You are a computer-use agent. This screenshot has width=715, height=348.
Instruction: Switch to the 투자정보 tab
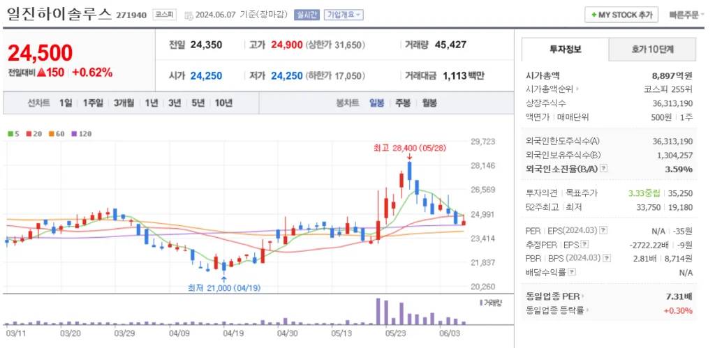pos(565,50)
